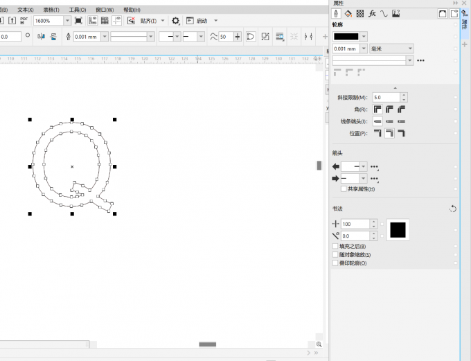Viewport: 471px width, 361px height.
Task: Click the full-screen preview icon beside zoom
Action: click(78, 21)
